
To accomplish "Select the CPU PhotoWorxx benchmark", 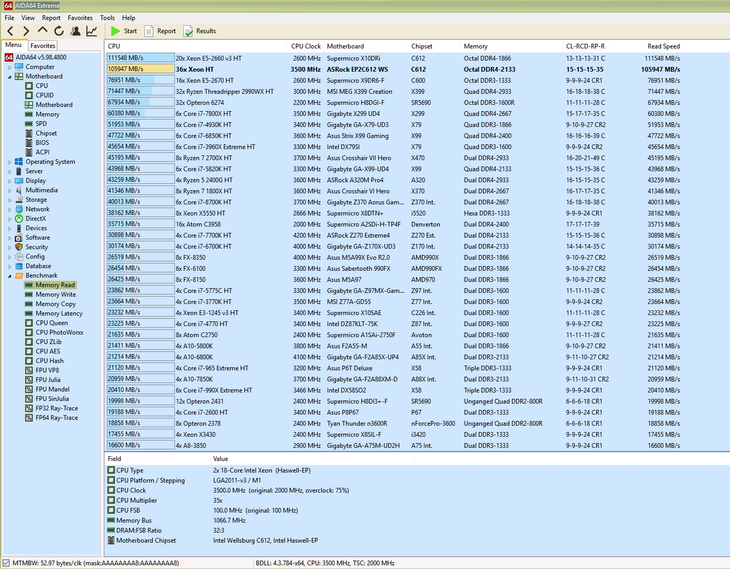I will (x=60, y=332).
